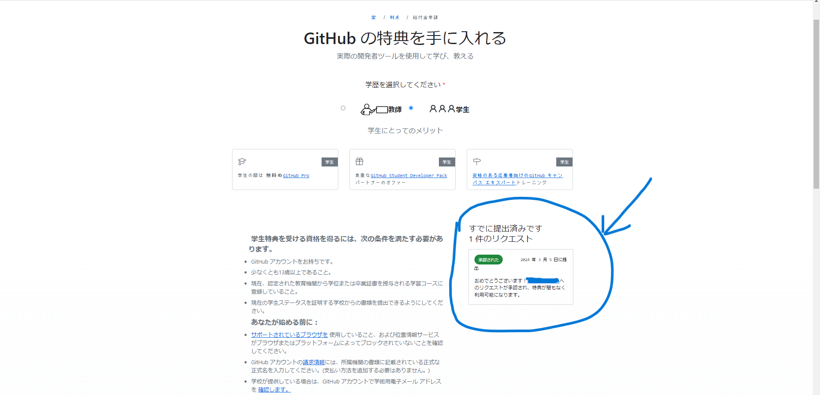Click the 学生 badge on Student Developer Pack card
The height and width of the screenshot is (395, 820).
tap(447, 162)
